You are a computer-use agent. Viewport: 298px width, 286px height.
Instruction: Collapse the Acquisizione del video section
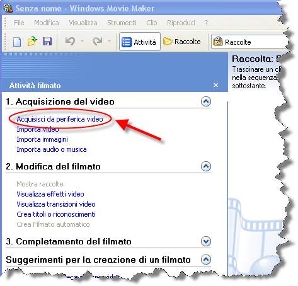pos(206,101)
